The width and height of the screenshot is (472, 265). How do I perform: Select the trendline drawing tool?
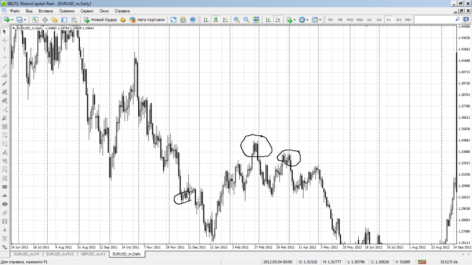click(x=5, y=66)
